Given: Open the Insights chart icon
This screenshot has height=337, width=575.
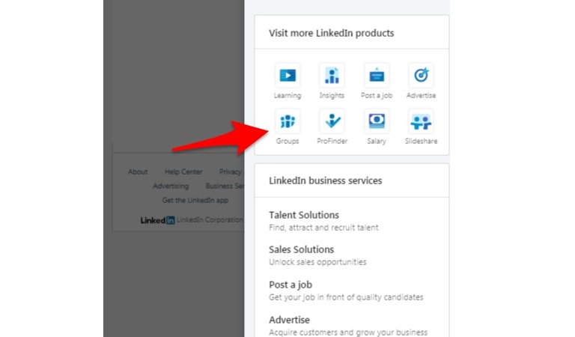Looking at the screenshot, I should [x=332, y=75].
